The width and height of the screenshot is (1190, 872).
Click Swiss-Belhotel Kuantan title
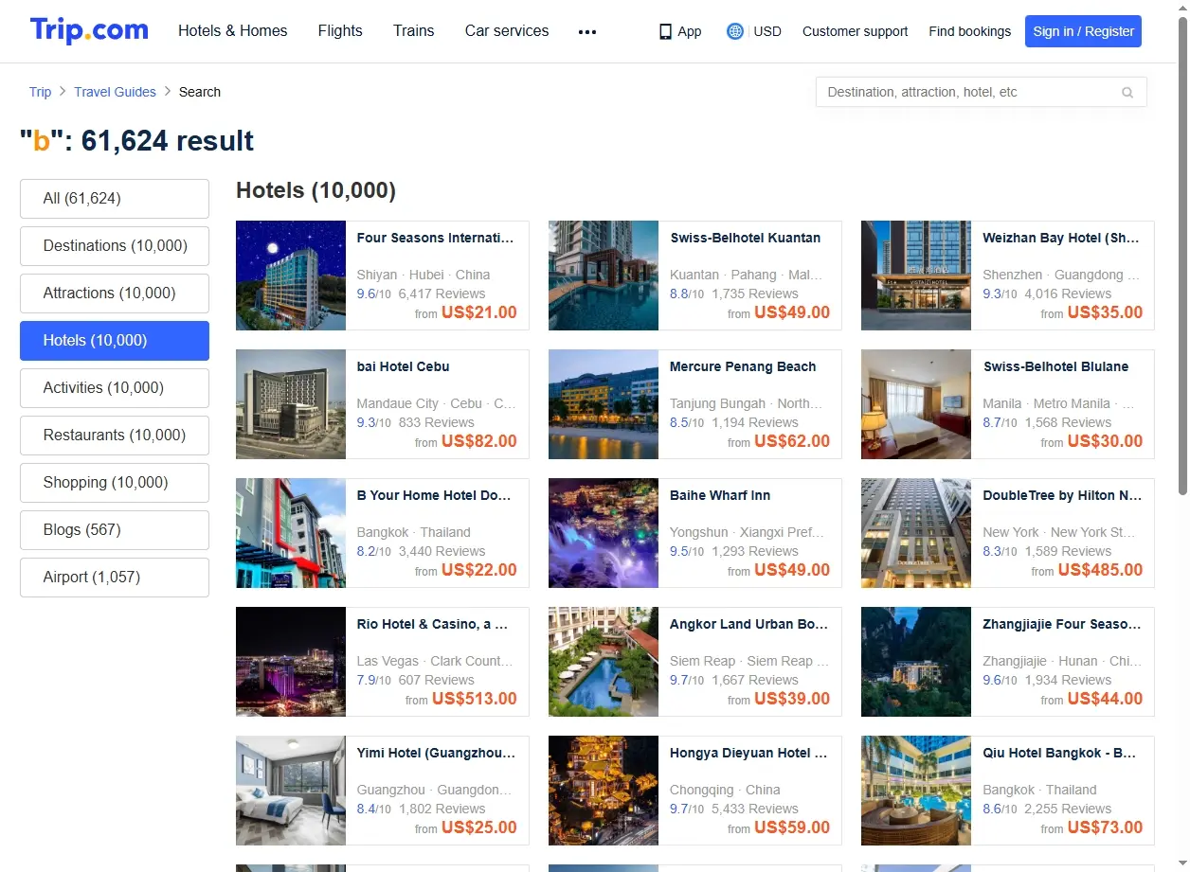[x=746, y=238]
